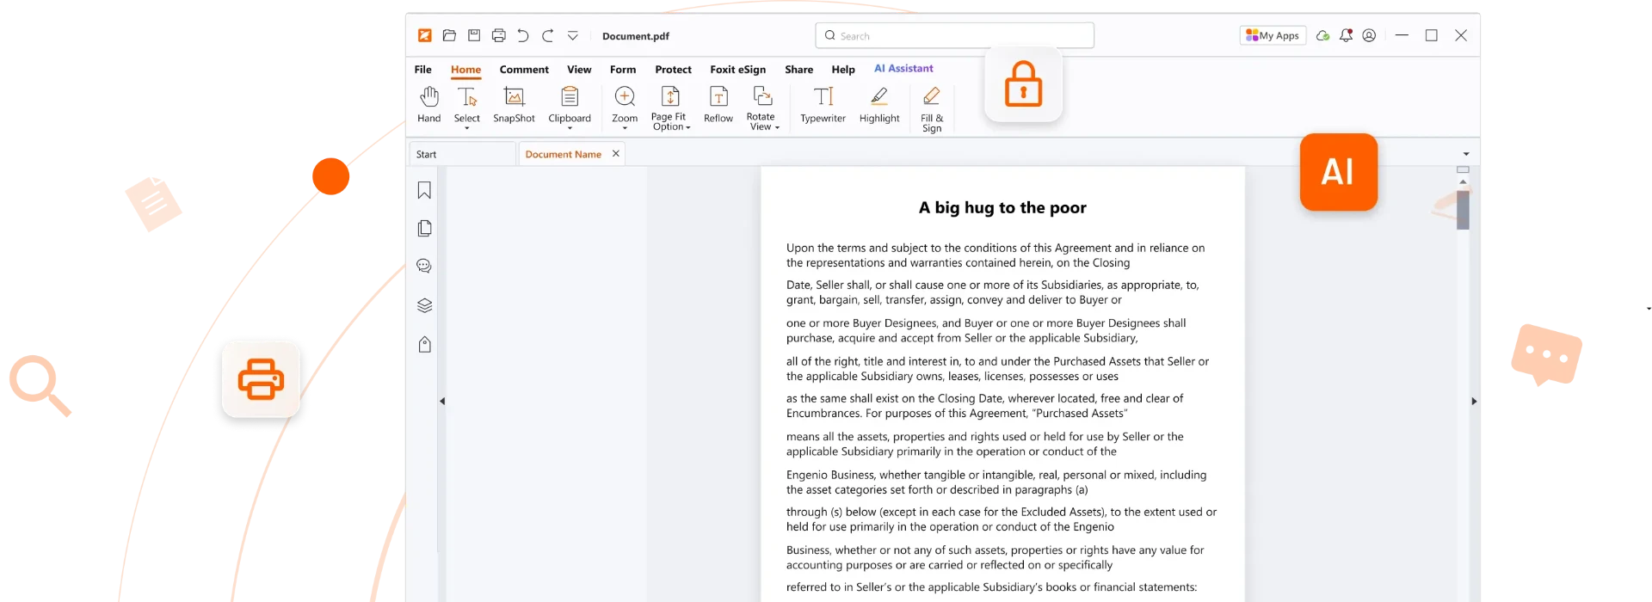Click the Foxit logo icon in the title bar

point(425,35)
